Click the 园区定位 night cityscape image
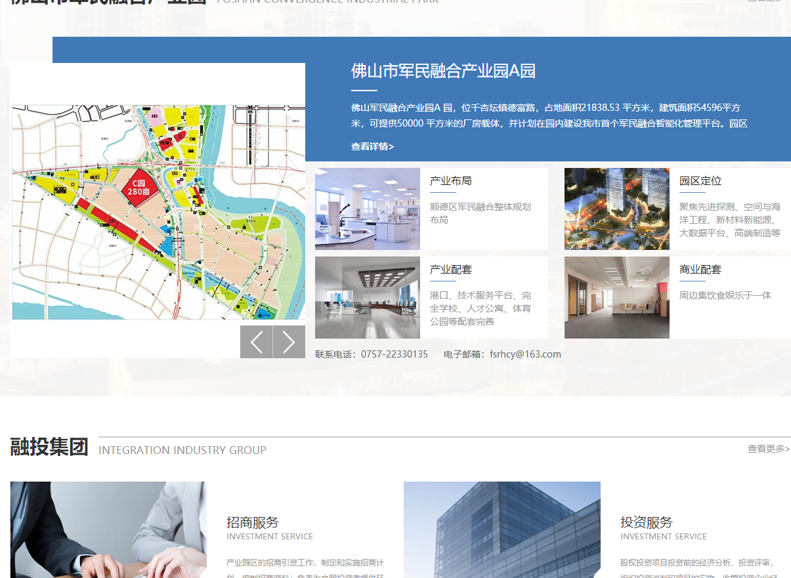 [616, 209]
